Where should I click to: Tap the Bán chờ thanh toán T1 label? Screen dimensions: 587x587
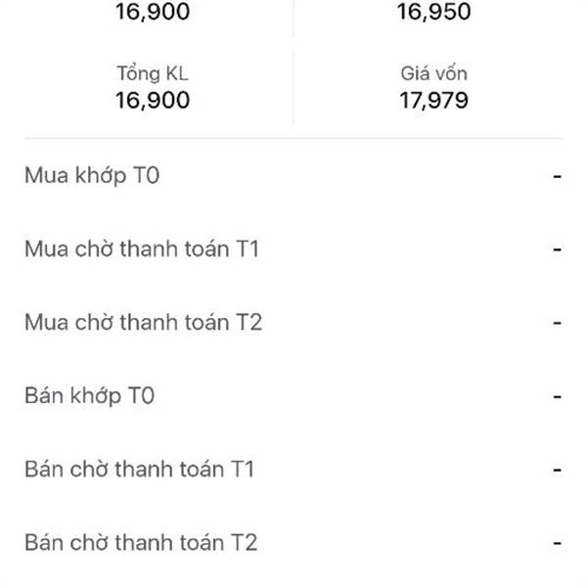[140, 470]
